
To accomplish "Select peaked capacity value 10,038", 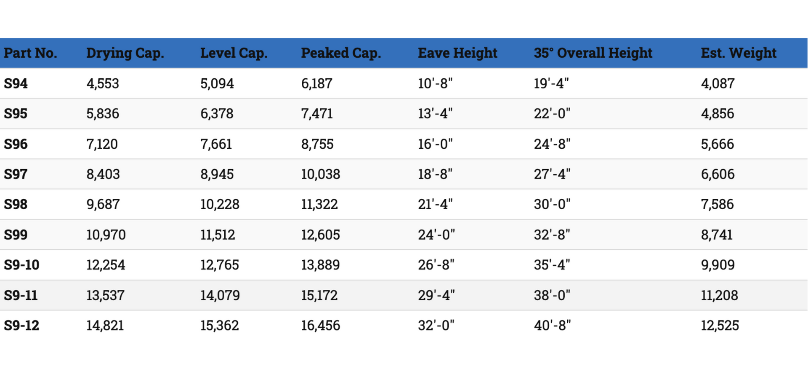I will [320, 174].
